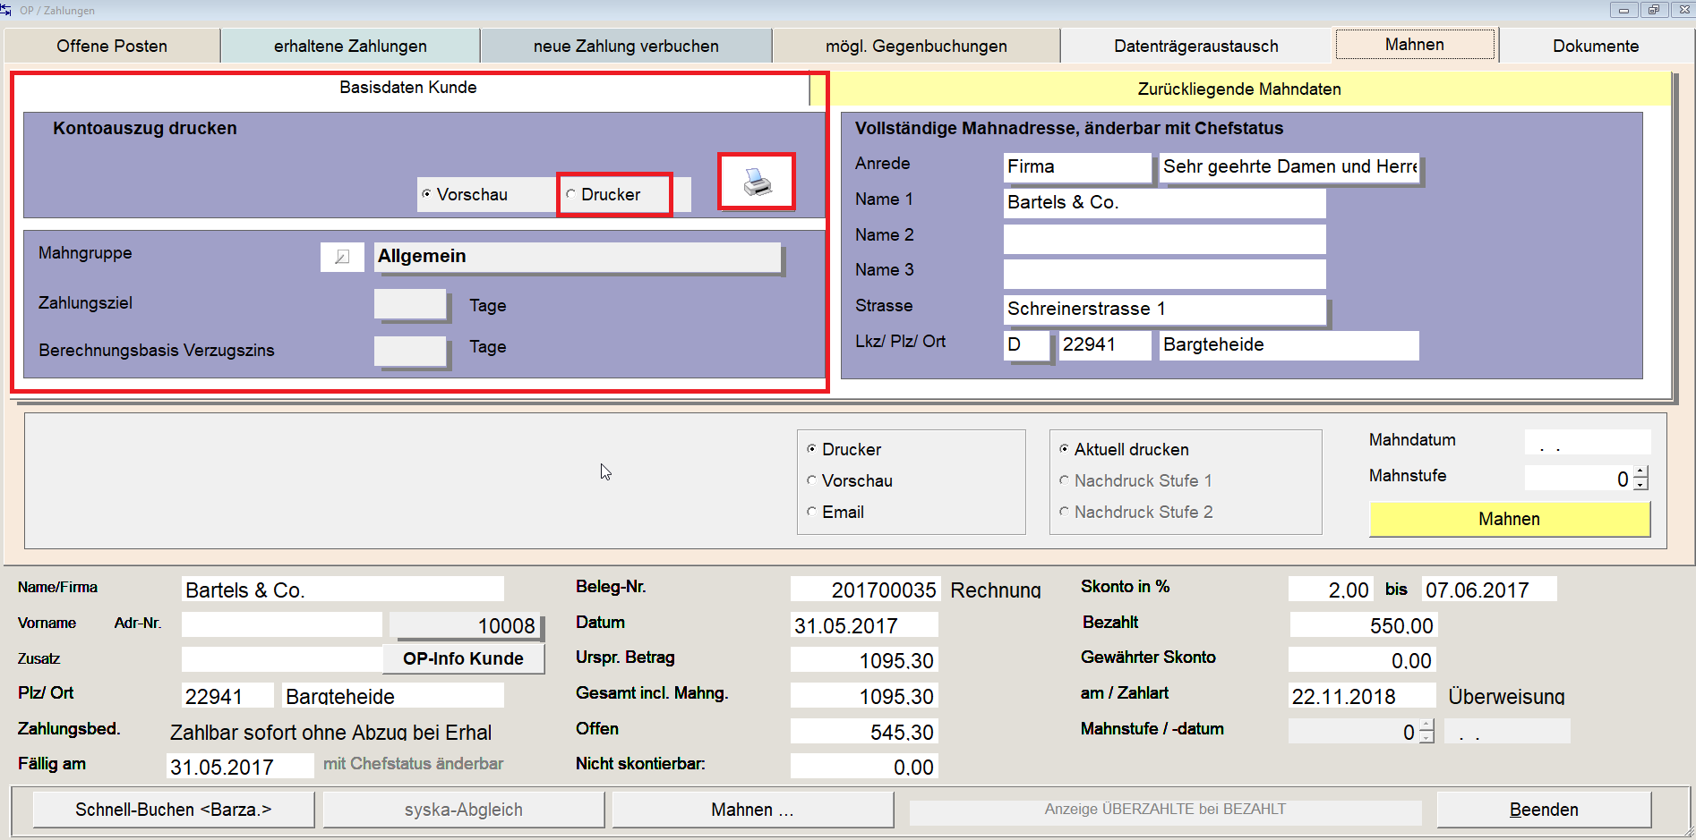Click the Lkz field containing D
This screenshot has height=840, width=1696.
1025,344
